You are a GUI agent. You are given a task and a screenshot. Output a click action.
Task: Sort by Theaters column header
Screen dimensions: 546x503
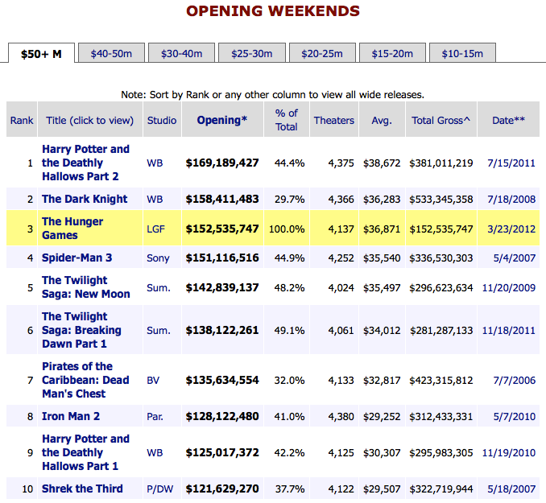click(x=333, y=121)
